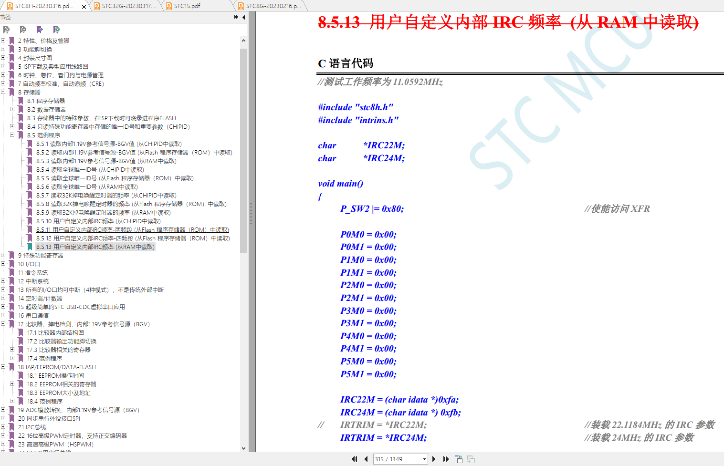Expand the 18.4 范例程序 bookmark node
Screen dimensions: 724x466
12,401
